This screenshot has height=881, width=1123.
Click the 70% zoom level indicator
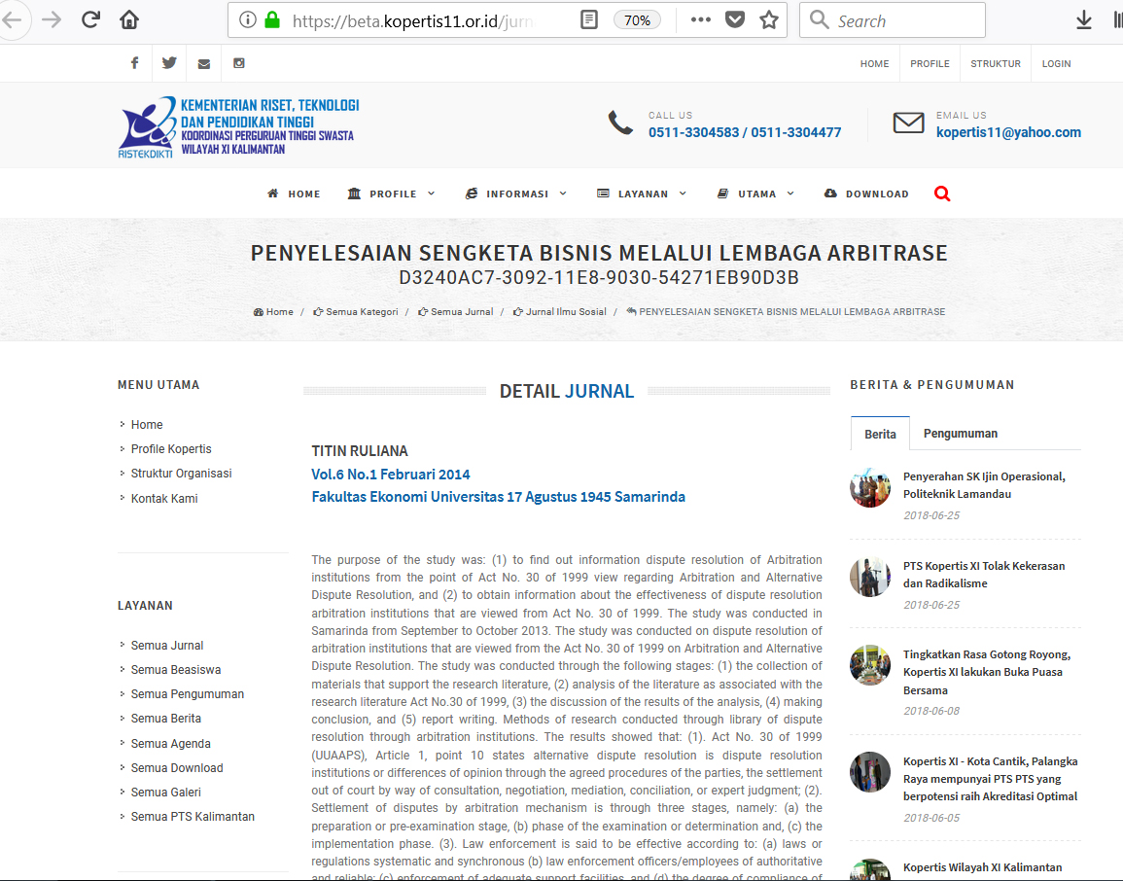pos(637,19)
